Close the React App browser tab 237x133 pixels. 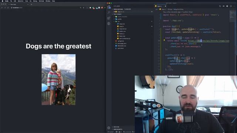(x=28, y=4)
